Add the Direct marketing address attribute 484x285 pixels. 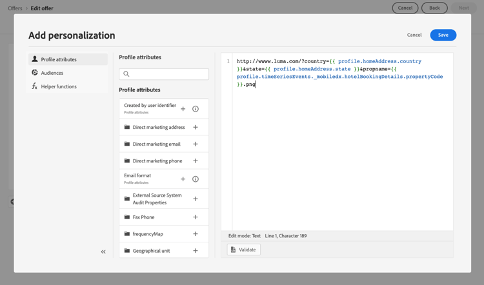pyautogui.click(x=196, y=128)
